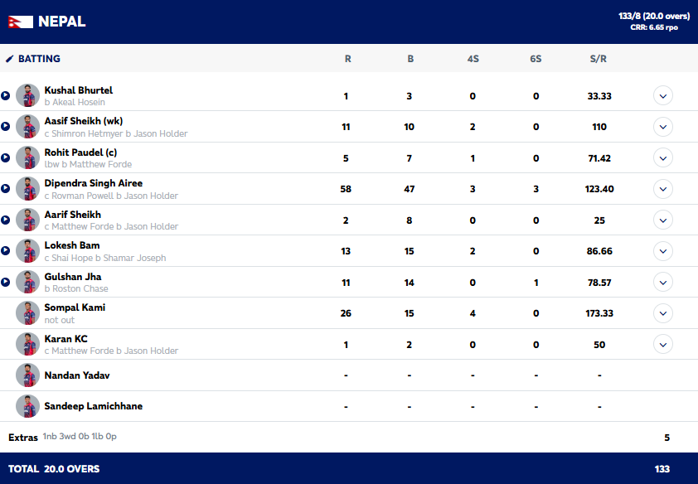Click play icon beside Aarif Sheikh

pos(6,220)
